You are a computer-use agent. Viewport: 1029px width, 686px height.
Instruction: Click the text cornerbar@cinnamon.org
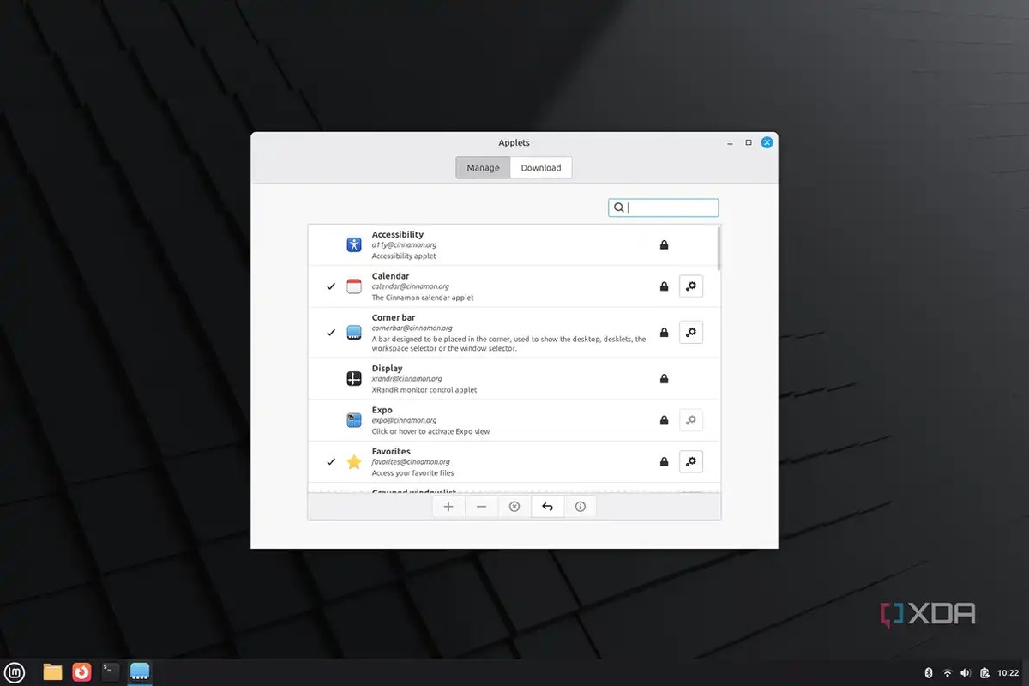click(x=412, y=328)
